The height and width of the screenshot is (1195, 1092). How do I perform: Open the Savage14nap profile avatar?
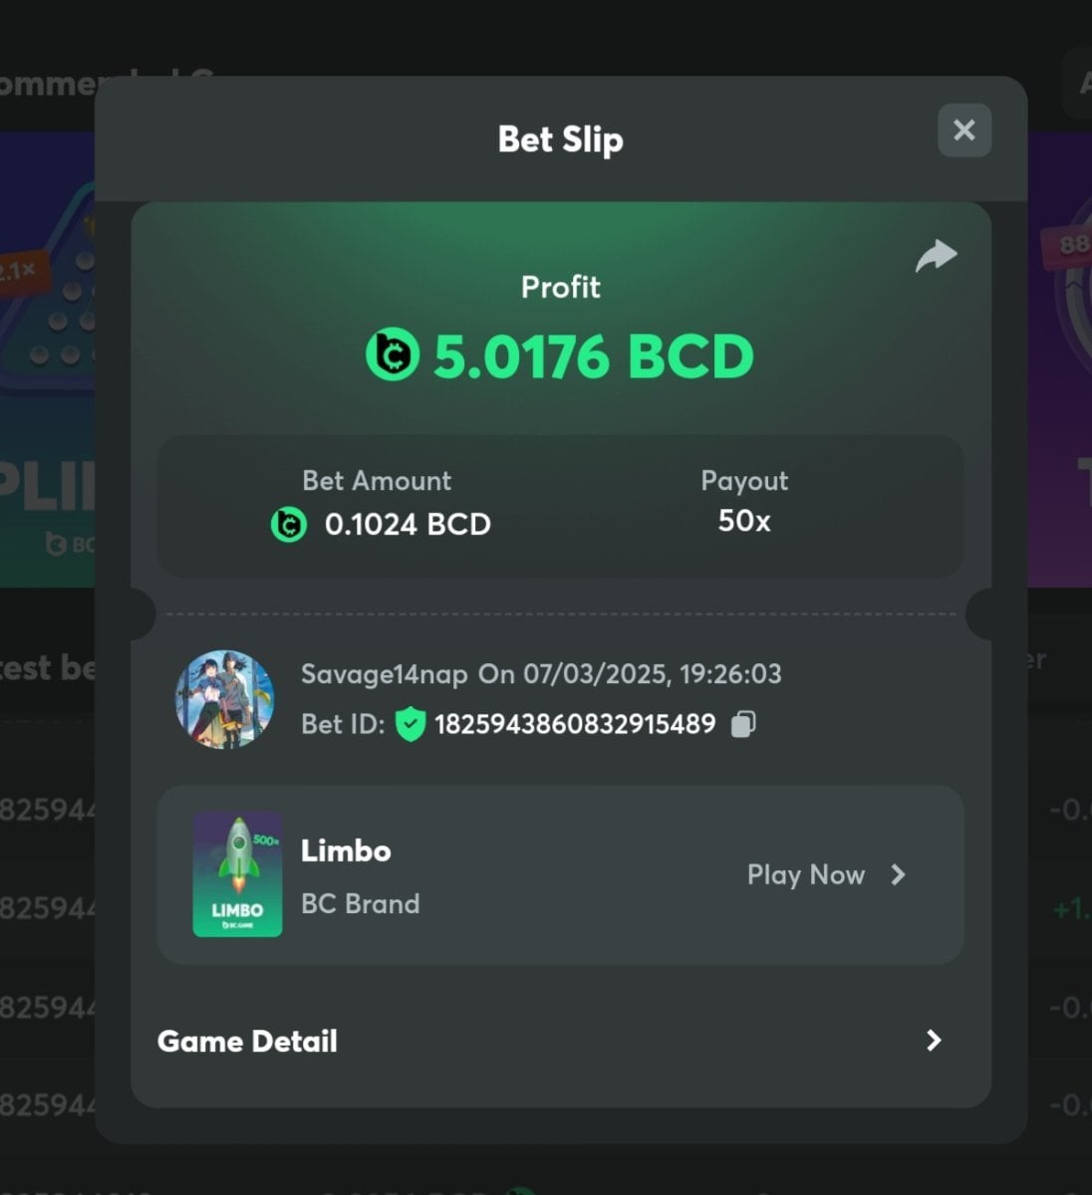point(225,699)
